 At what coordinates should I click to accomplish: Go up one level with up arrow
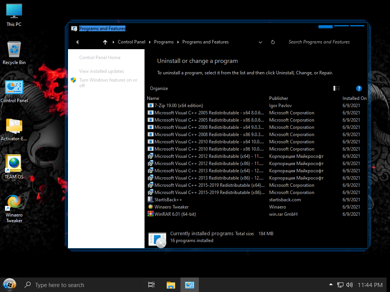(x=105, y=42)
